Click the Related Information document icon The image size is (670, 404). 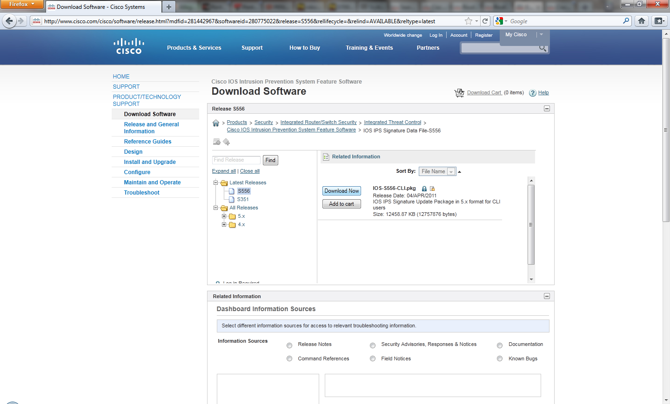click(326, 157)
